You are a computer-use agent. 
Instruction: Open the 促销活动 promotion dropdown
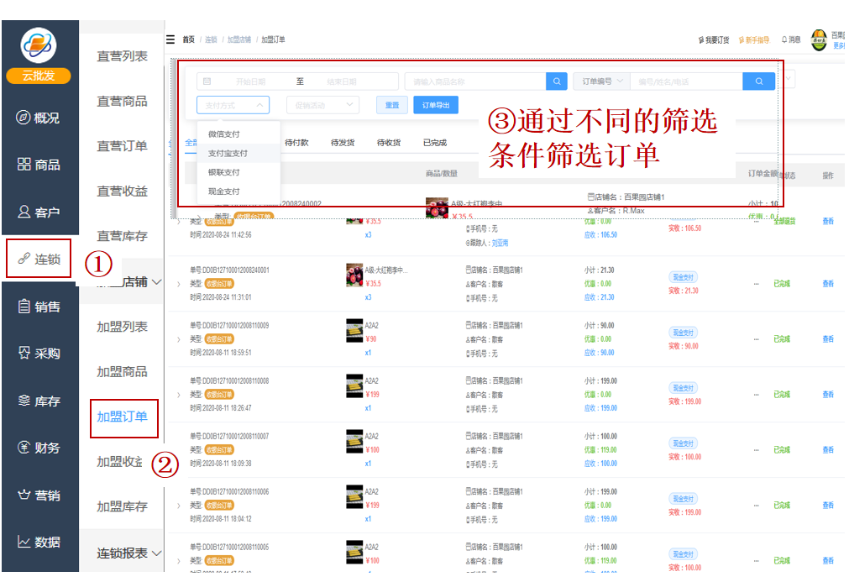[322, 105]
